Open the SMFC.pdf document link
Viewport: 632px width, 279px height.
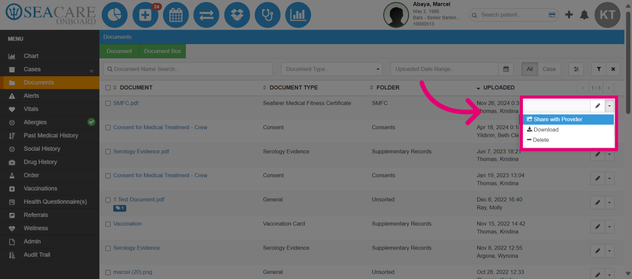tap(126, 103)
